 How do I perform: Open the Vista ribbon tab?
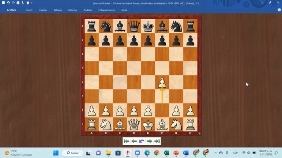[124, 10]
